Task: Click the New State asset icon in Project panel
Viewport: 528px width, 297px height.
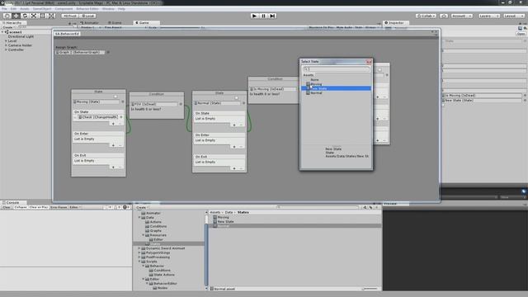Action: pyautogui.click(x=214, y=222)
